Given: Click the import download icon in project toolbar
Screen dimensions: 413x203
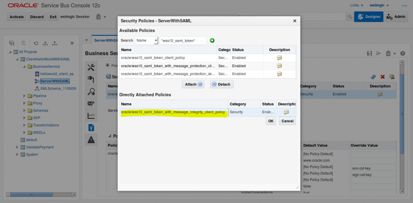Looking at the screenshot, I should point(45,43).
